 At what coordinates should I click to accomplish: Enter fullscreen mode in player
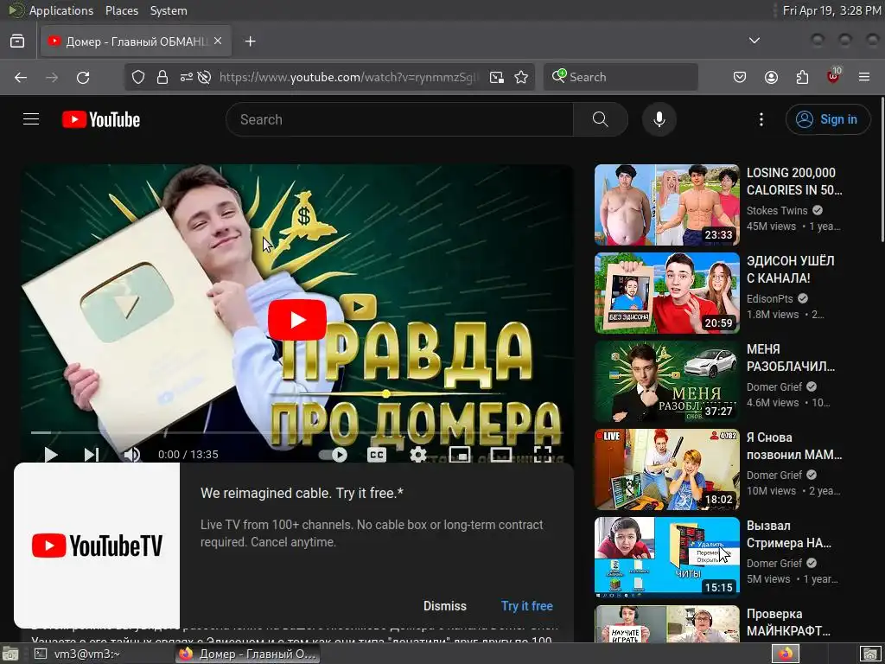click(x=543, y=455)
